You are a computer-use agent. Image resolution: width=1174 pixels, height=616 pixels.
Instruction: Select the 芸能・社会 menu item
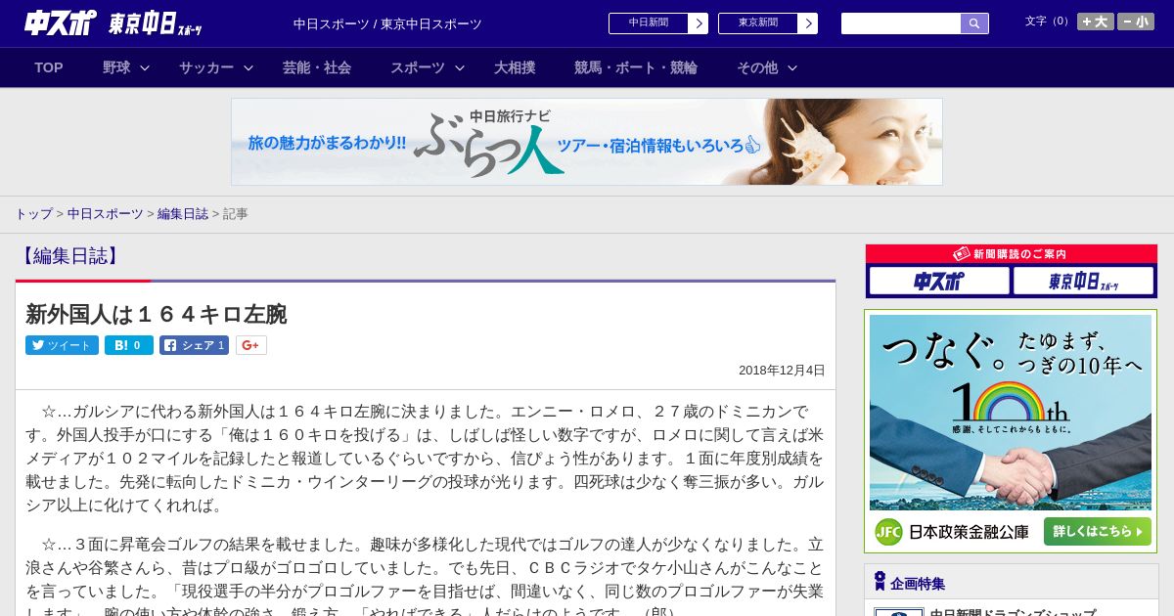tap(317, 67)
